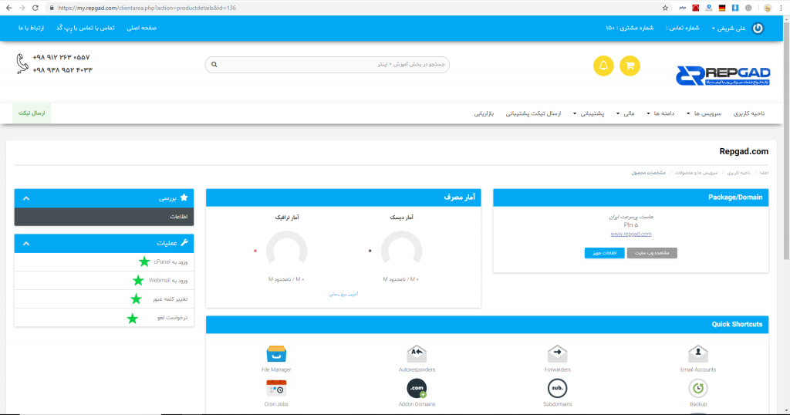Expand the دامنه ها menu dropdown
The width and height of the screenshot is (790, 415).
pyautogui.click(x=660, y=113)
